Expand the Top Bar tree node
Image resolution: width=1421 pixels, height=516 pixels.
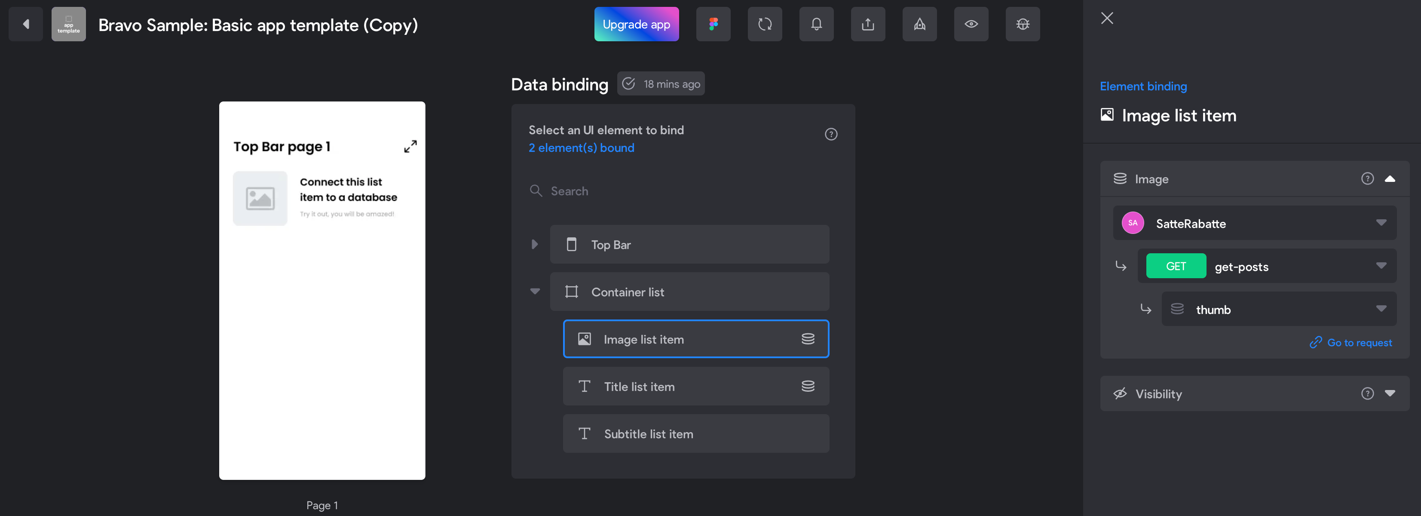pyautogui.click(x=534, y=244)
